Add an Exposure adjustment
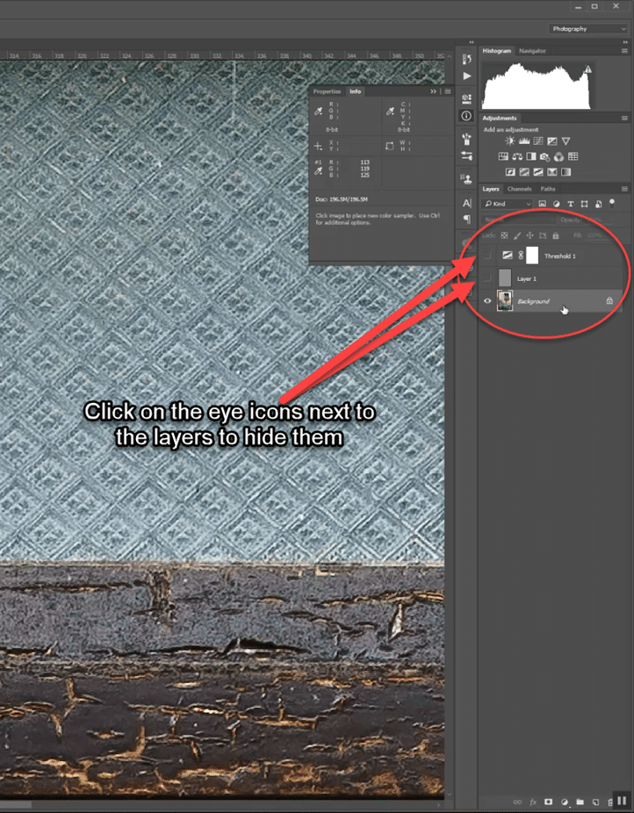The image size is (634, 813). point(552,141)
